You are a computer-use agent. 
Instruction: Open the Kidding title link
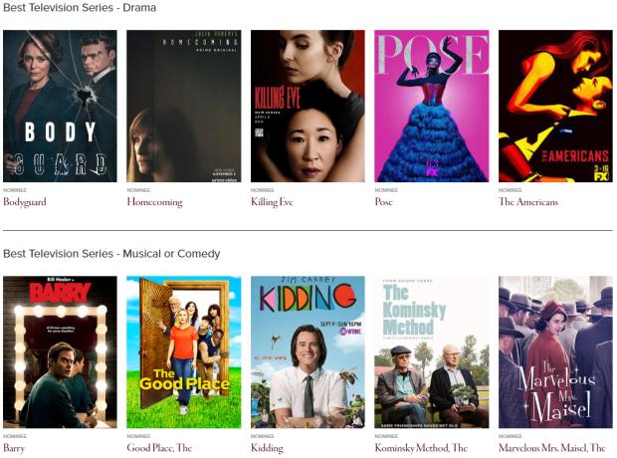coord(267,448)
